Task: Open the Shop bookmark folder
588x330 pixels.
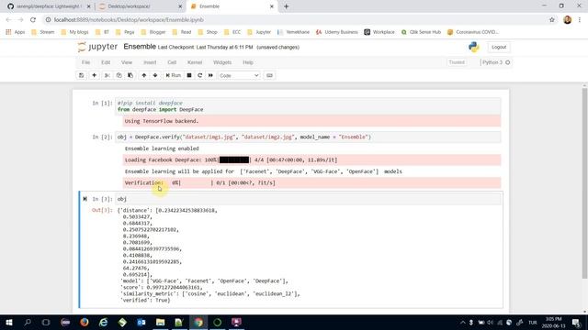Action: pos(208,32)
